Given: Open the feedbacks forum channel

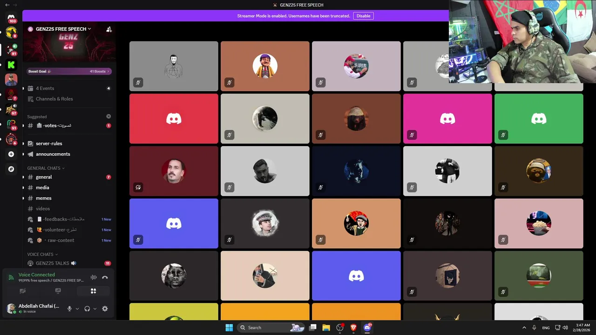Looking at the screenshot, I should pyautogui.click(x=69, y=219).
